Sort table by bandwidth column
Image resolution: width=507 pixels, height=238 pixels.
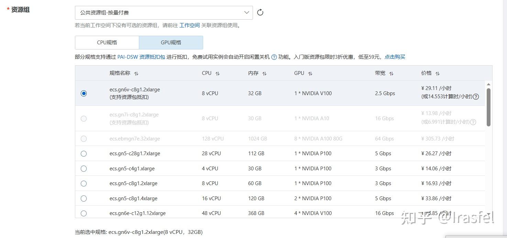point(391,73)
